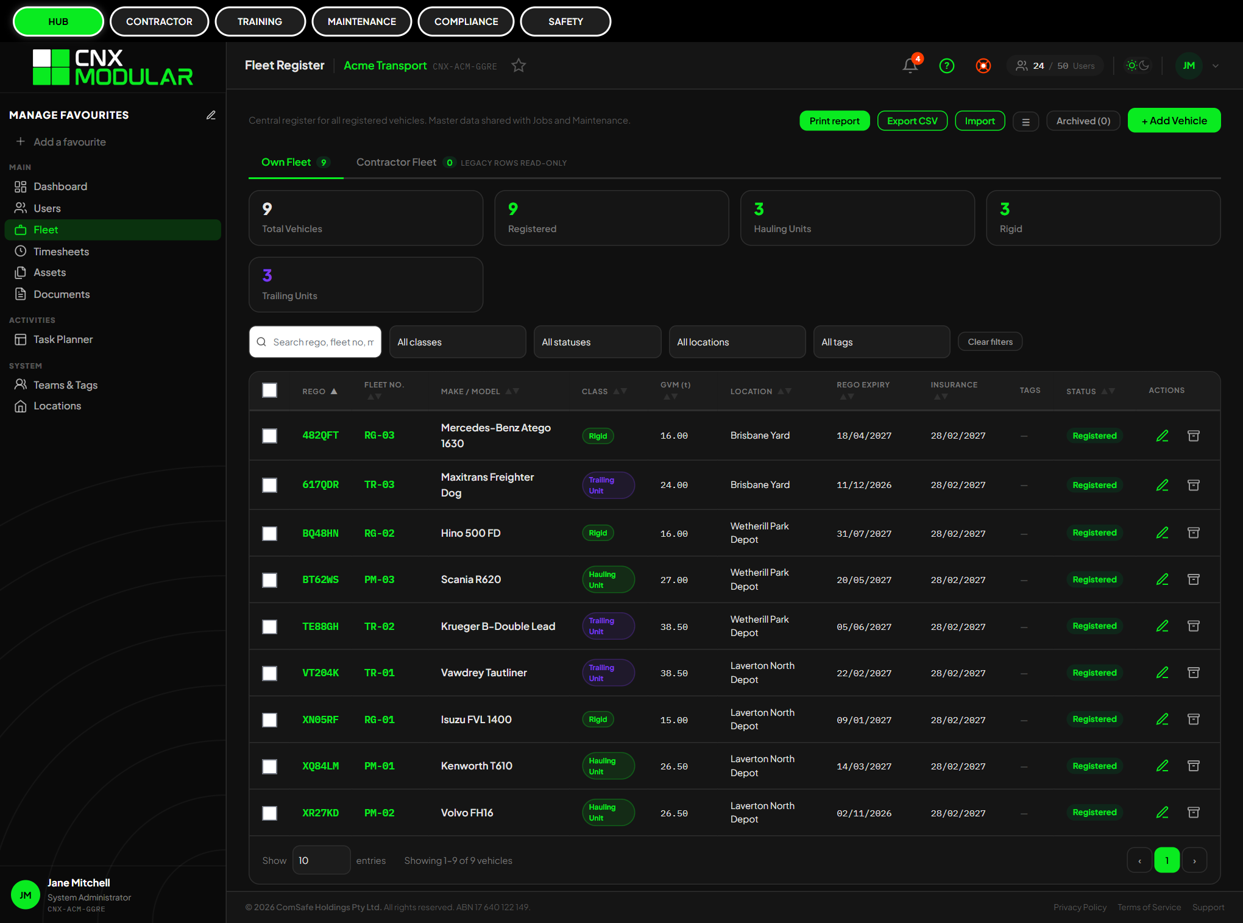Select the checkbox for BQ48HN row

point(269,534)
